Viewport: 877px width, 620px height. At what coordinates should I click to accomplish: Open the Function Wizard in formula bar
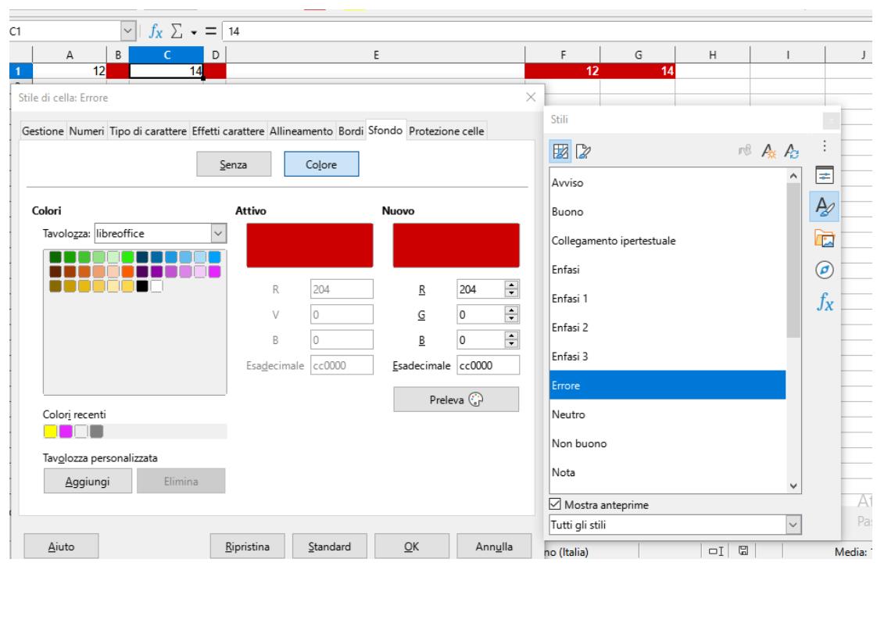click(156, 31)
